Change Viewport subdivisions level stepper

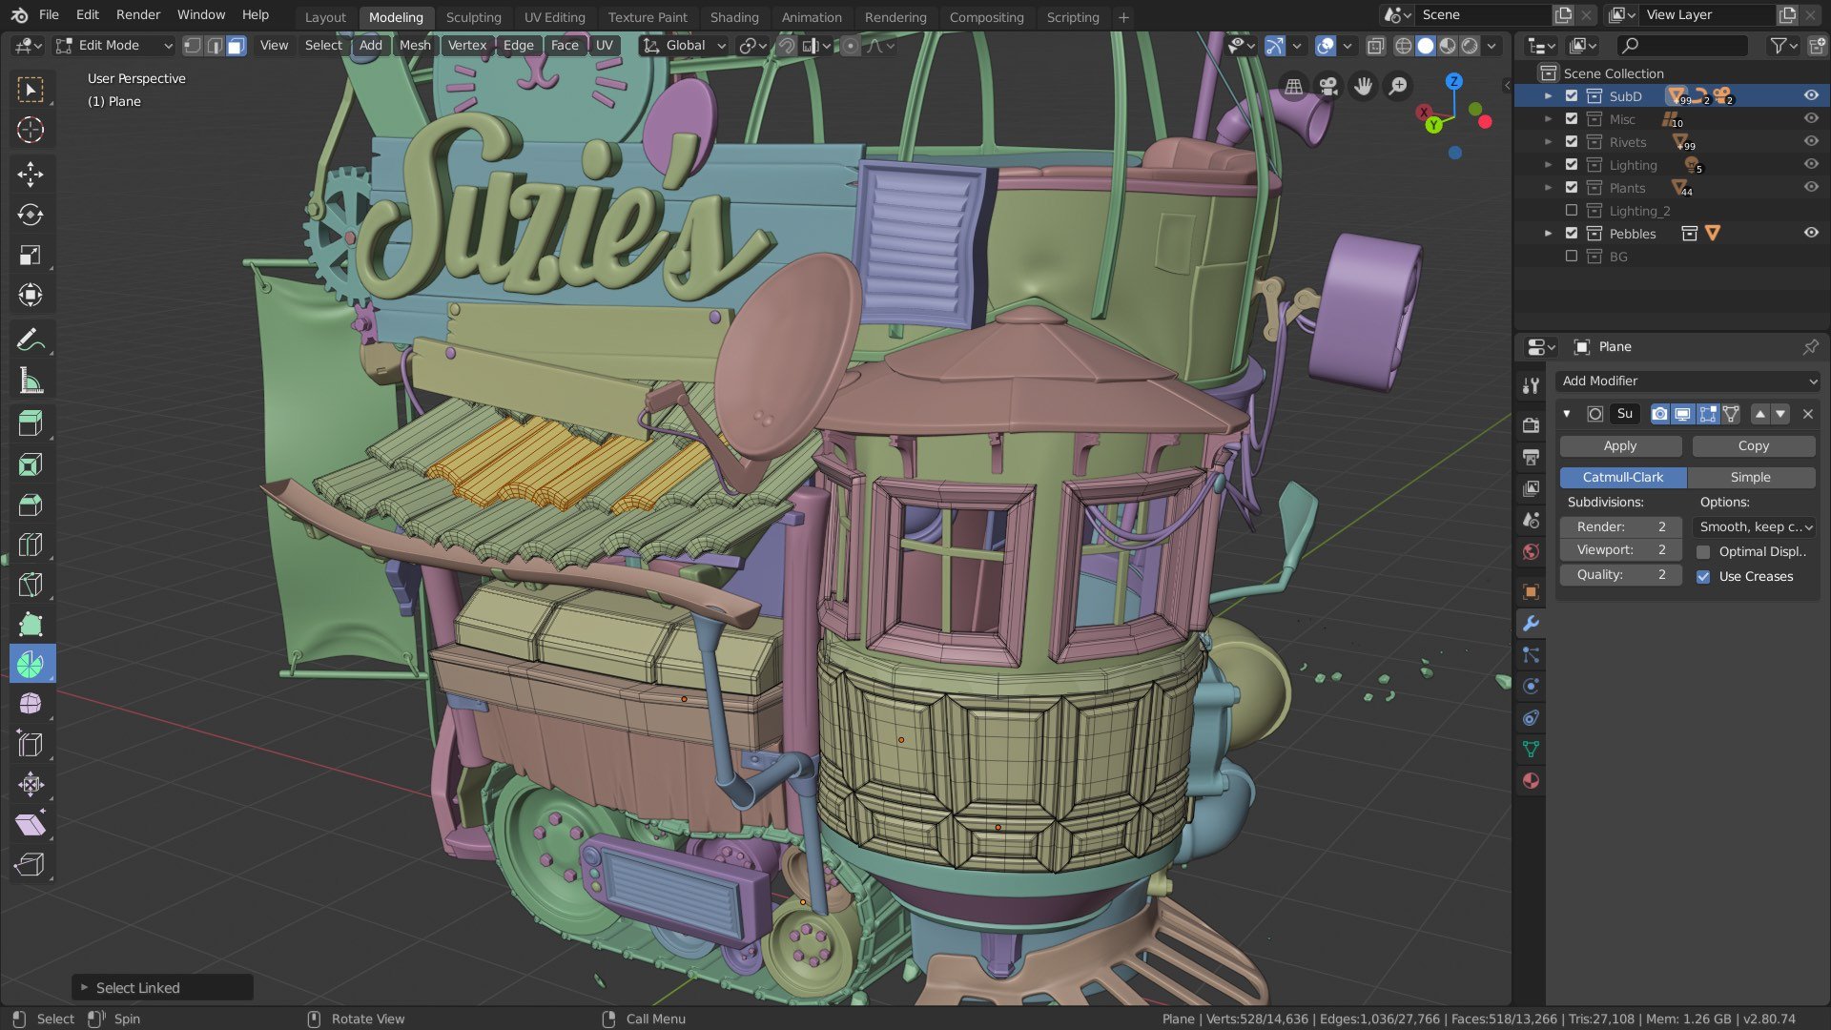[x=1621, y=549]
